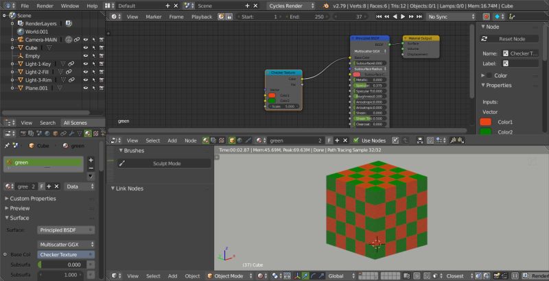Click the End frame field
This screenshot has width=549, height=281.
point(307,16)
